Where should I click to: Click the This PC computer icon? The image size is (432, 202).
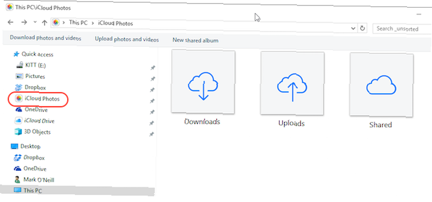point(17,190)
